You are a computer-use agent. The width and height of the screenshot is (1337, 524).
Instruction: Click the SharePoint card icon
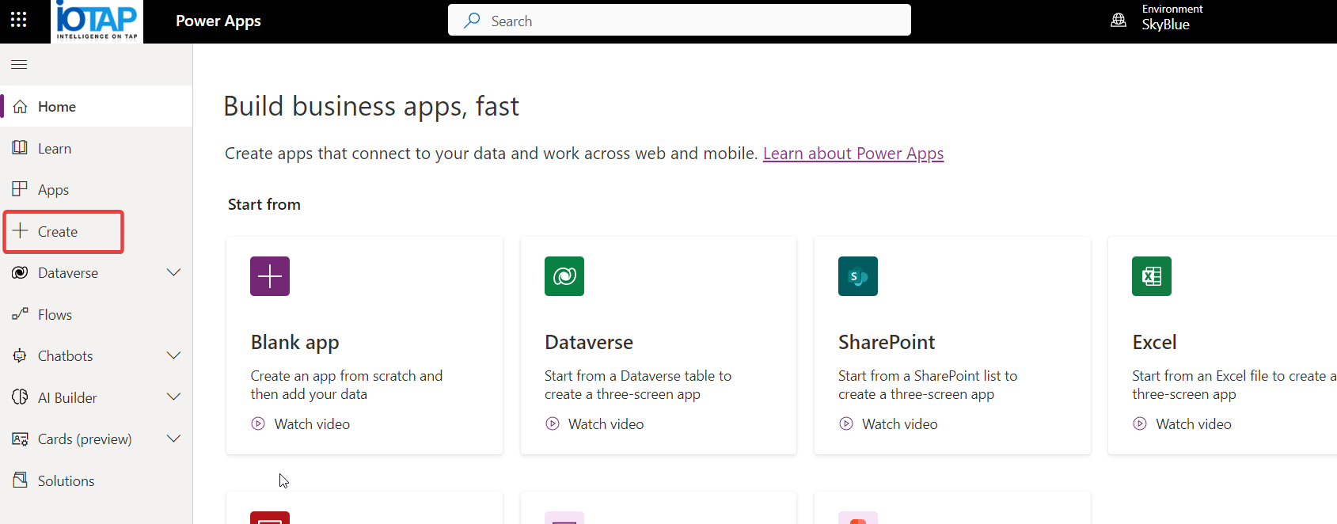pos(858,276)
